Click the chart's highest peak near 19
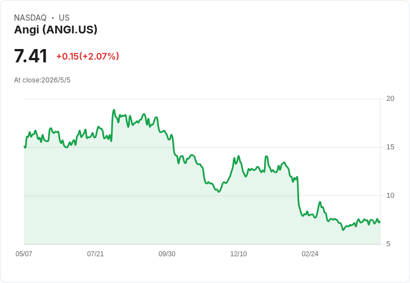 [114, 110]
